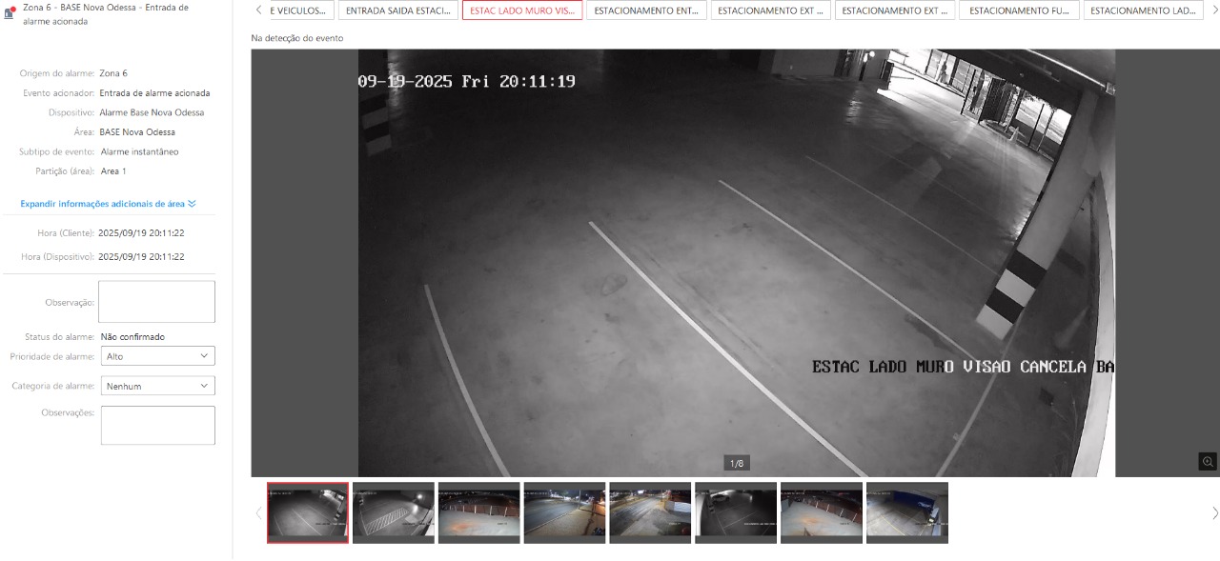Select the second snapshot thumbnail
This screenshot has width=1220, height=561.
(394, 512)
